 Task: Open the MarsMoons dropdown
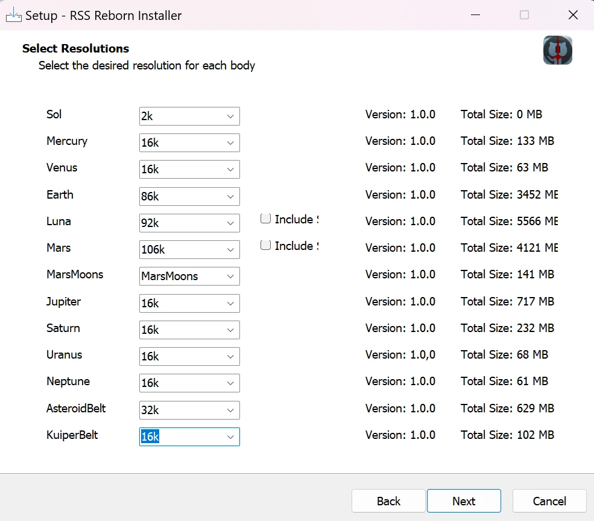pos(189,276)
